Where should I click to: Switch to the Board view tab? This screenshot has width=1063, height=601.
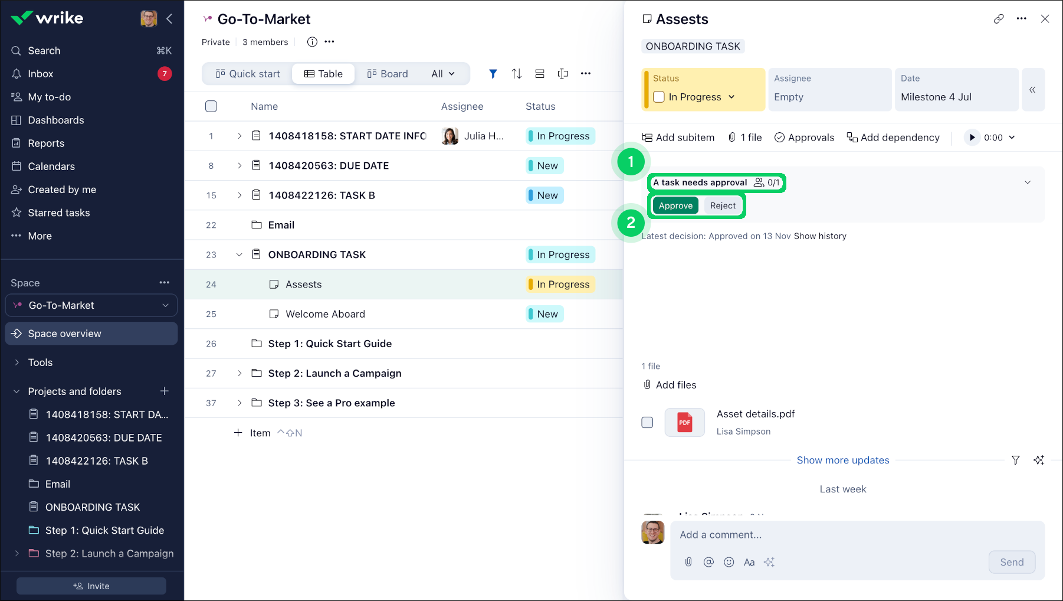click(x=388, y=73)
